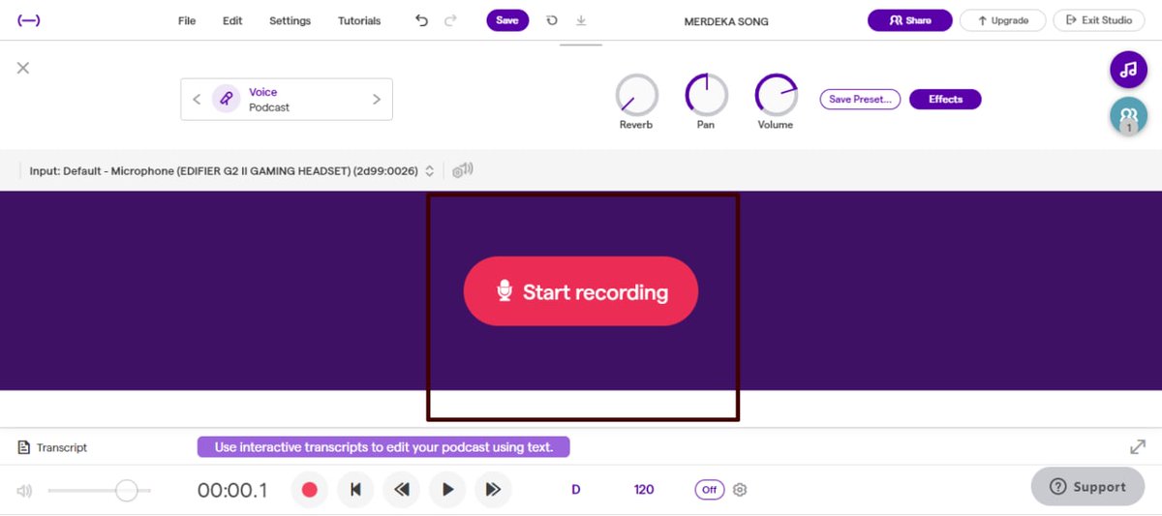This screenshot has width=1162, height=516.
Task: Close the instrument panel with X
Action: click(23, 68)
